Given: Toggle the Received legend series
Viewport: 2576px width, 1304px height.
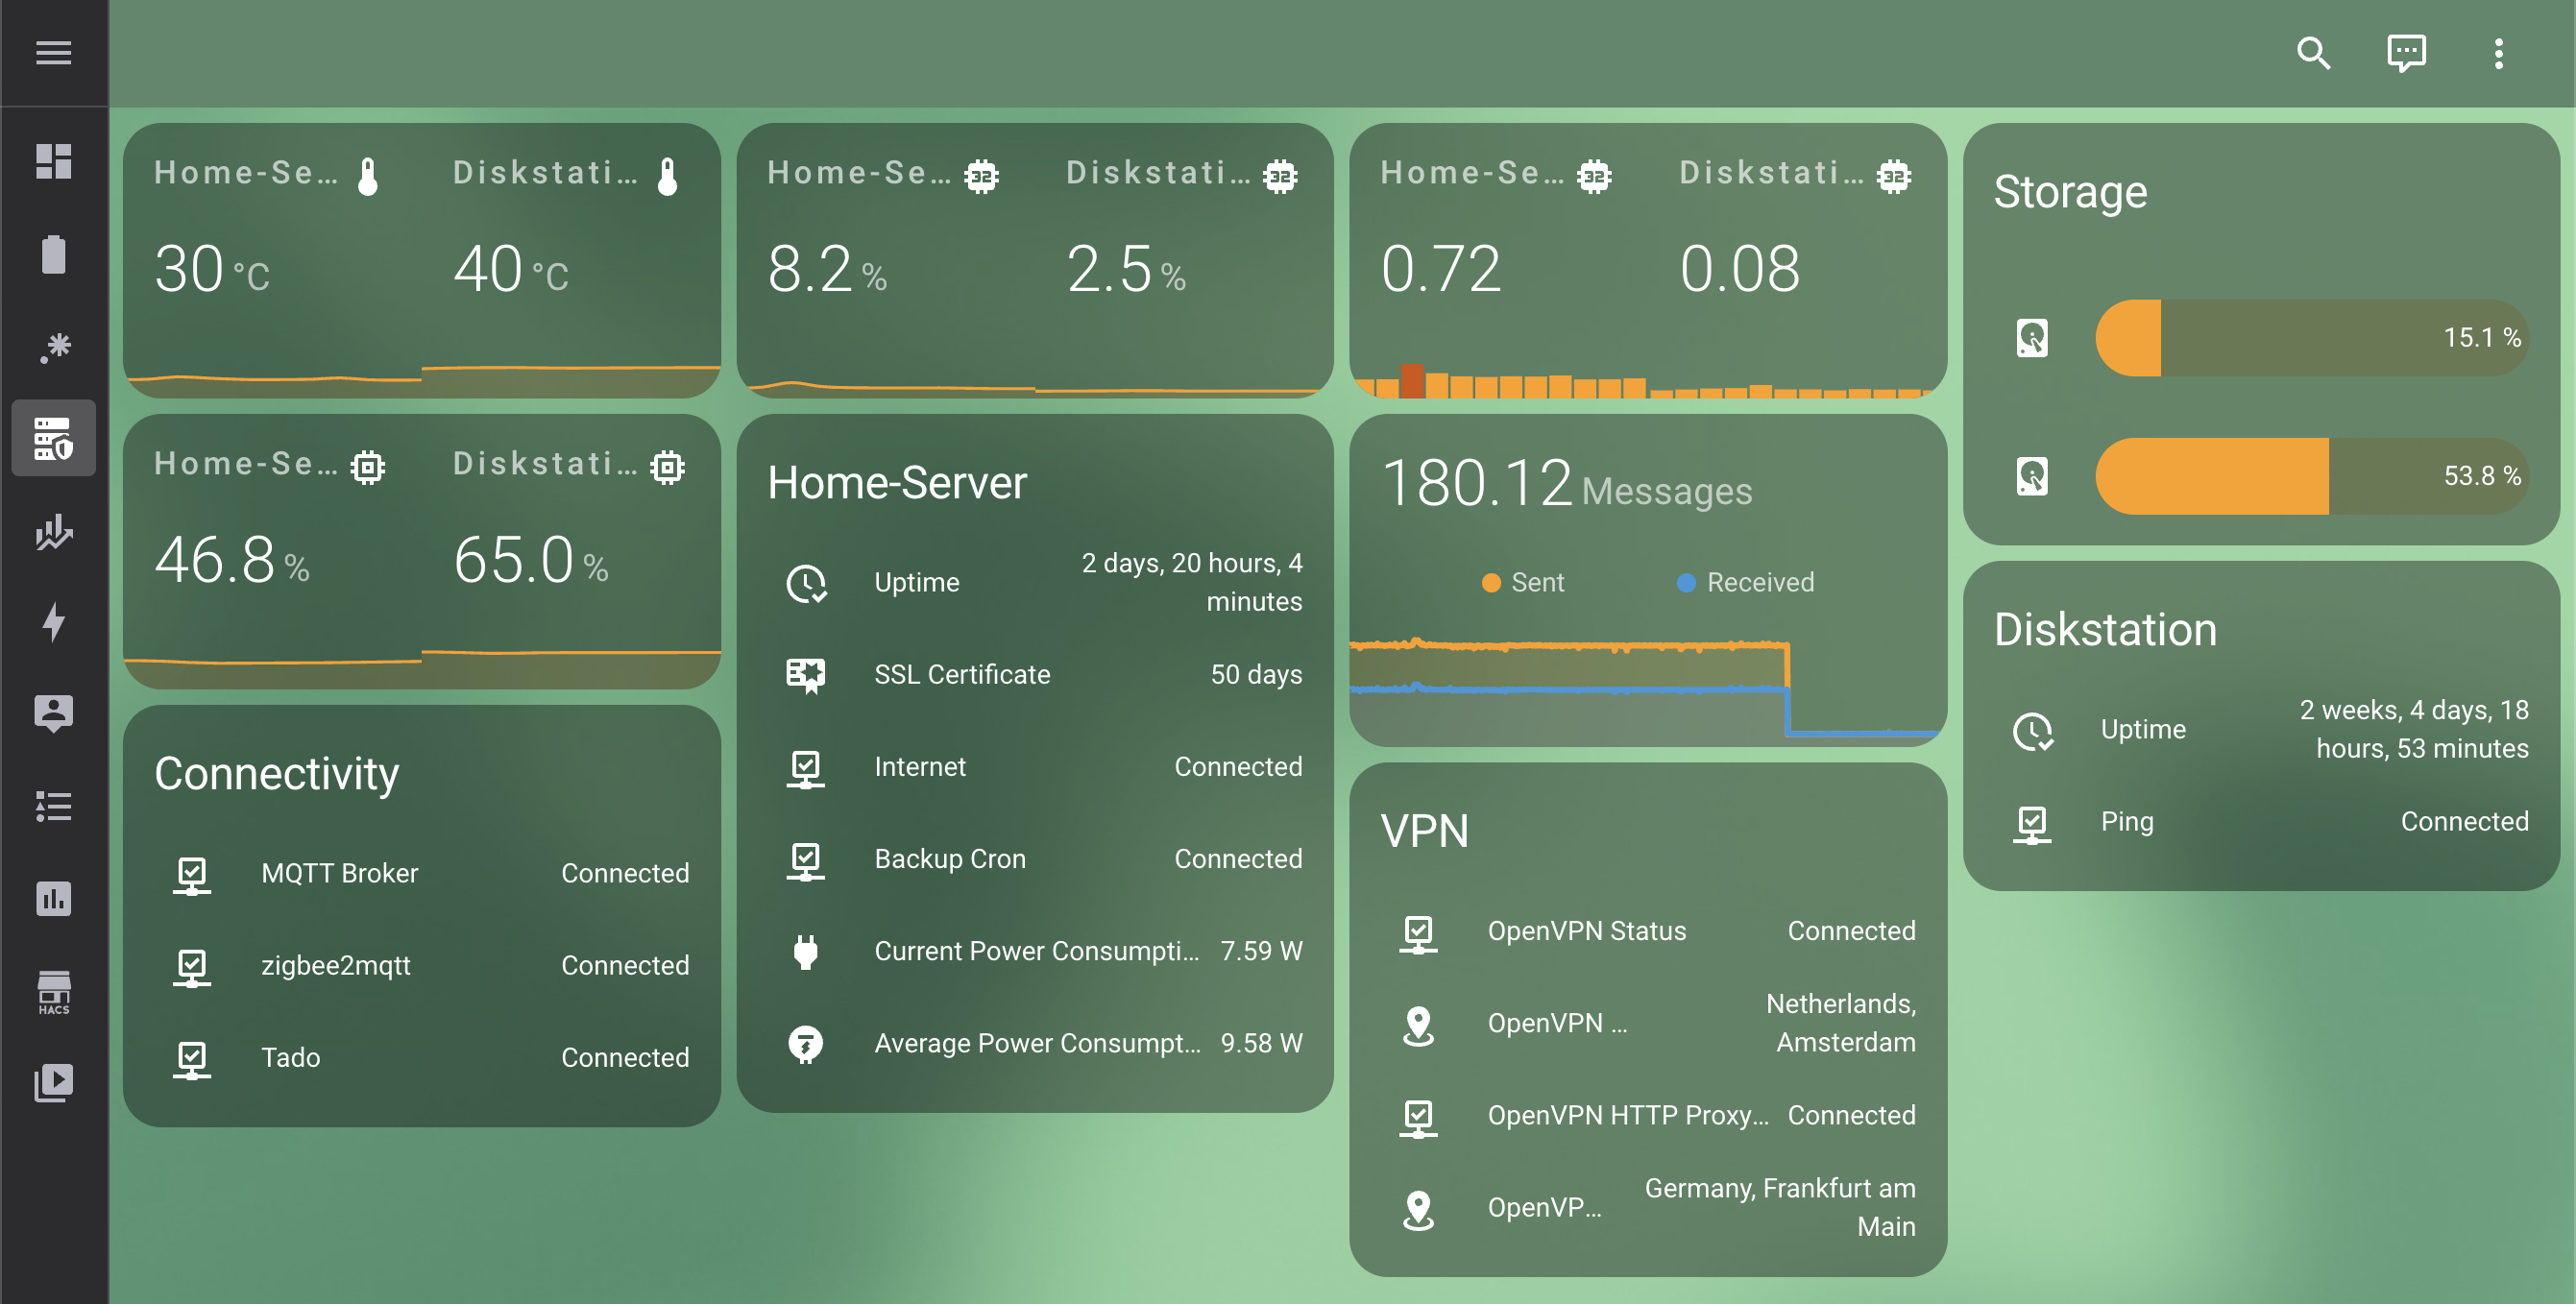Looking at the screenshot, I should (1745, 582).
